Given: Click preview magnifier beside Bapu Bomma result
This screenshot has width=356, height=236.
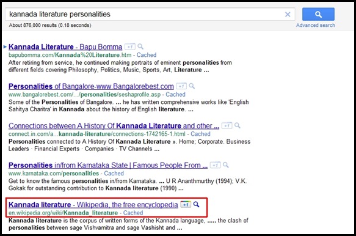Looking at the screenshot, I should coord(140,46).
